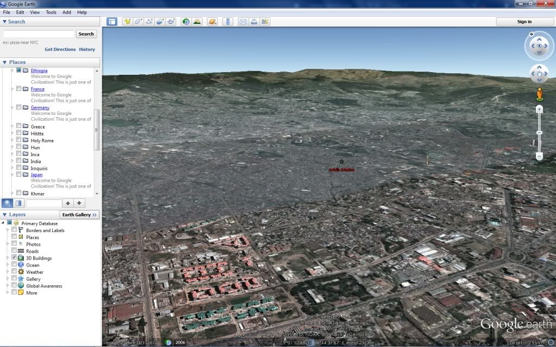The image size is (556, 347).
Task: Add a path using the toolbar
Action: [x=149, y=22]
